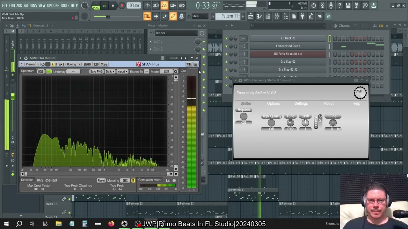The width and height of the screenshot is (408, 229).
Task: Pause playback in the transport bar
Action: coord(104,6)
